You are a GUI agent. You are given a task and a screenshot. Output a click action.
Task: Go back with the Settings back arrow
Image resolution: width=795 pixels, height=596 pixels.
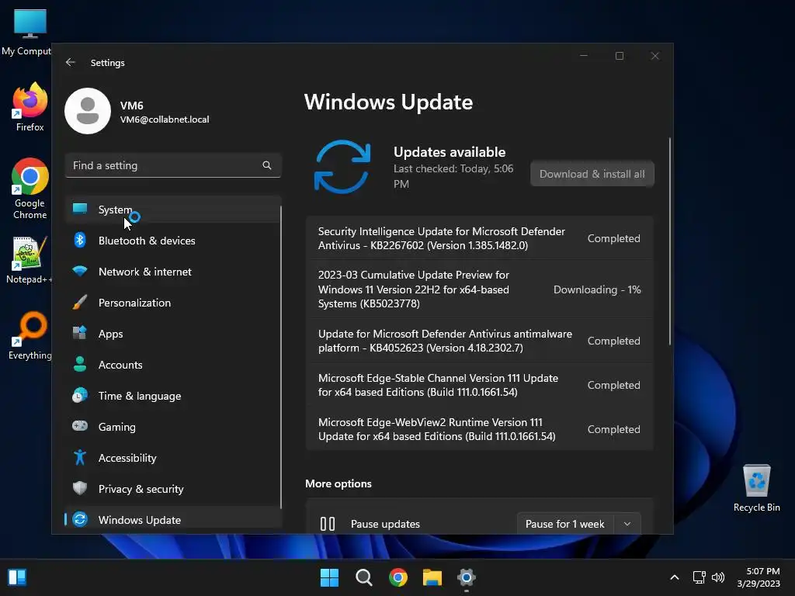[71, 62]
